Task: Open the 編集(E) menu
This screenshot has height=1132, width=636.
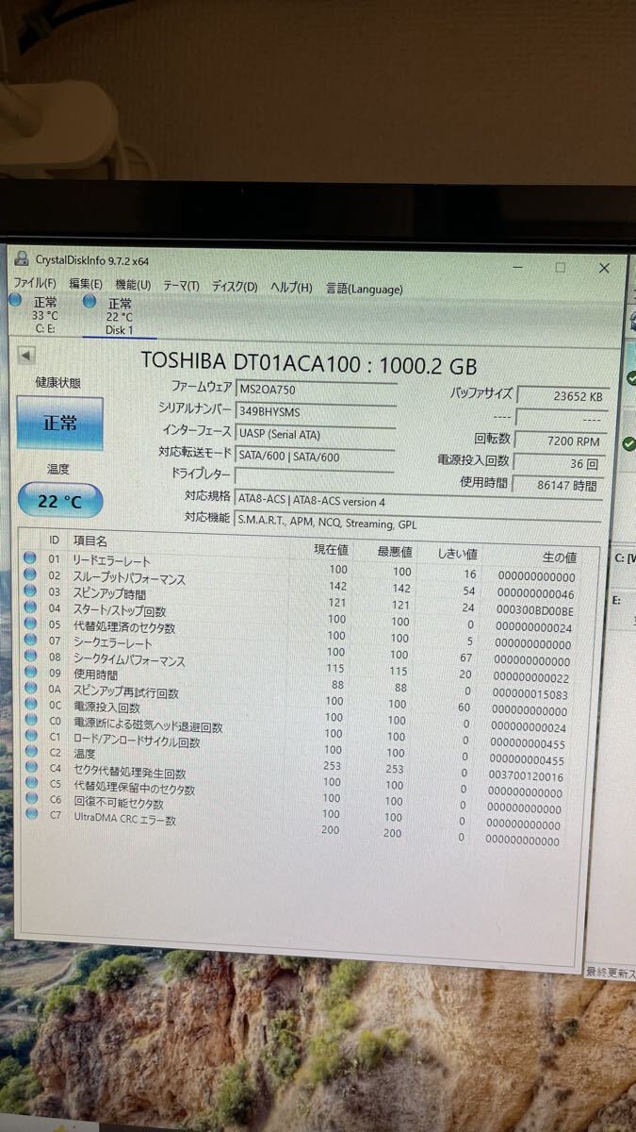Action: pyautogui.click(x=84, y=283)
